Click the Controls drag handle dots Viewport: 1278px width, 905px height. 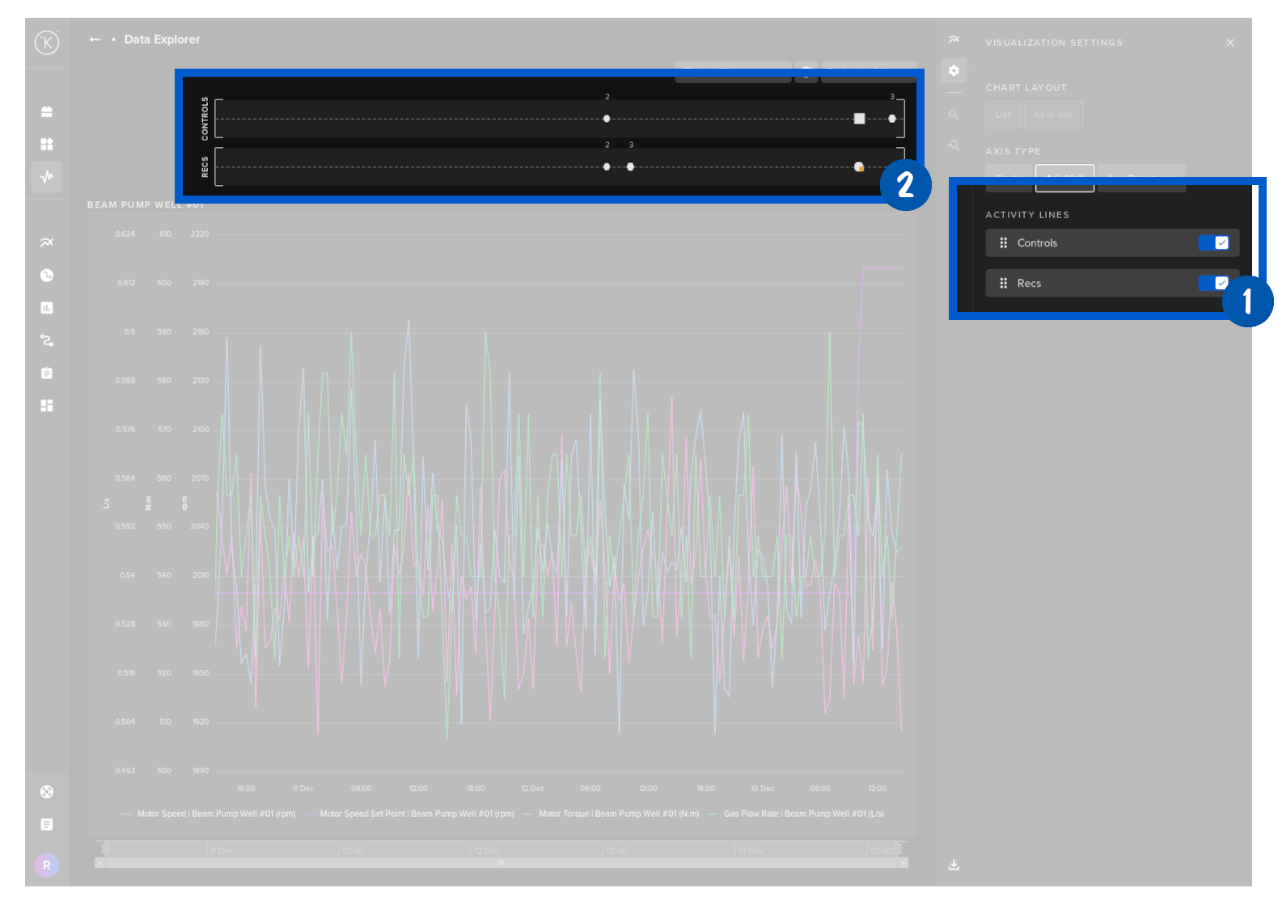1003,243
